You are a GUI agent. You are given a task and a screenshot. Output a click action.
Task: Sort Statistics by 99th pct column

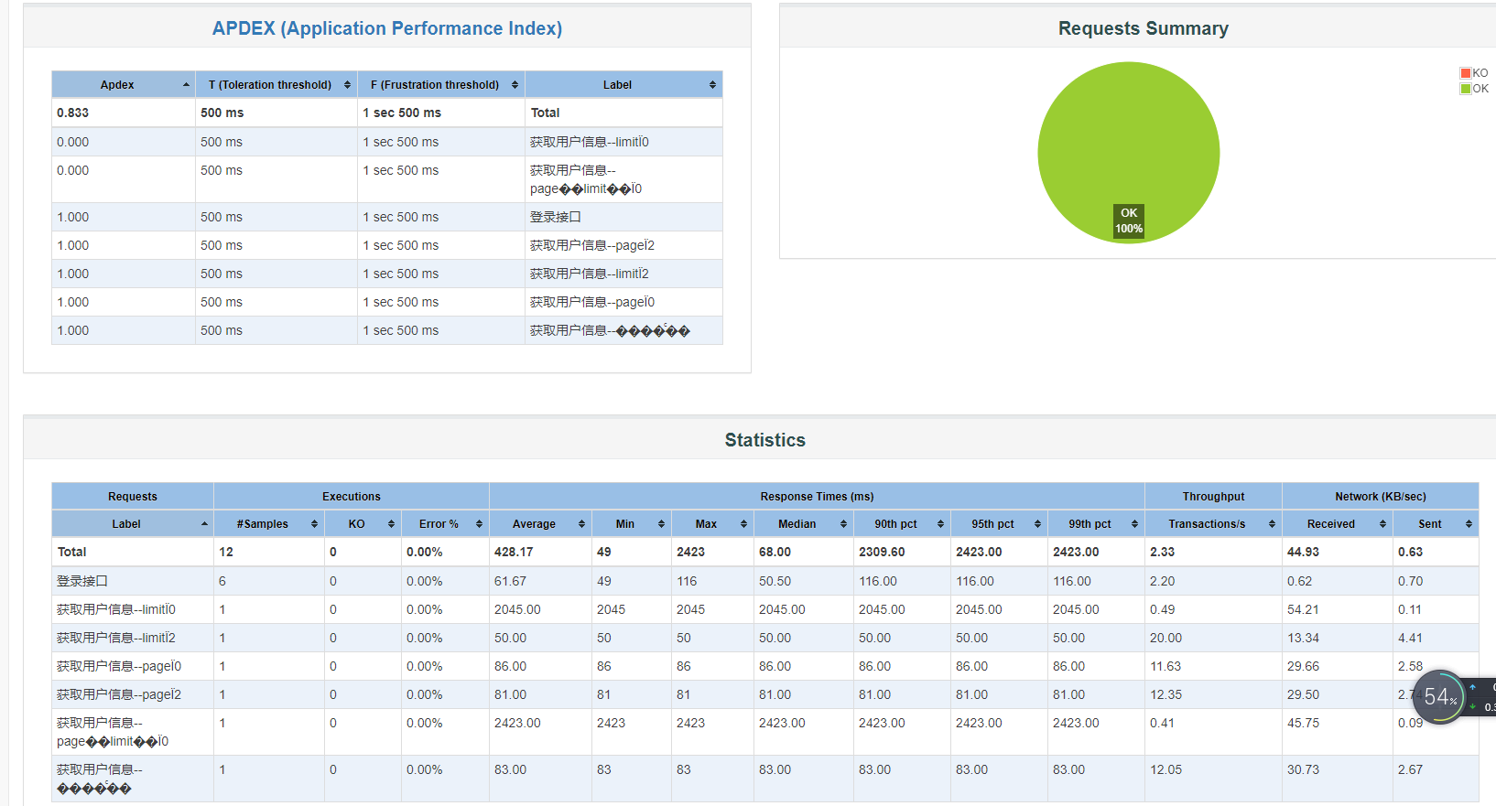point(1096,523)
